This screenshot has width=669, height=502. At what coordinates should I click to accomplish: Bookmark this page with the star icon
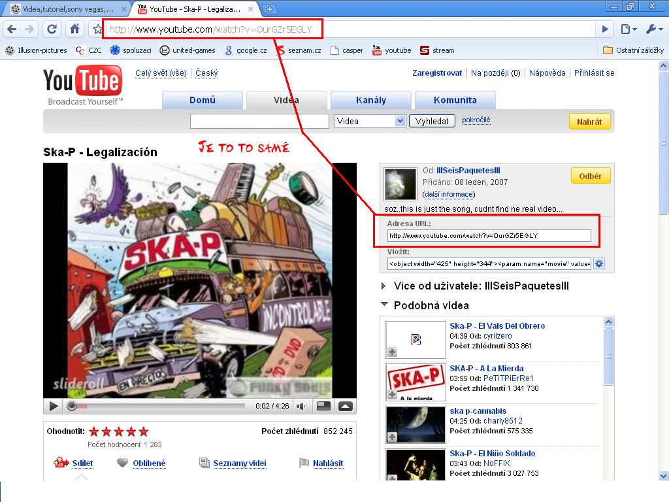(x=98, y=29)
